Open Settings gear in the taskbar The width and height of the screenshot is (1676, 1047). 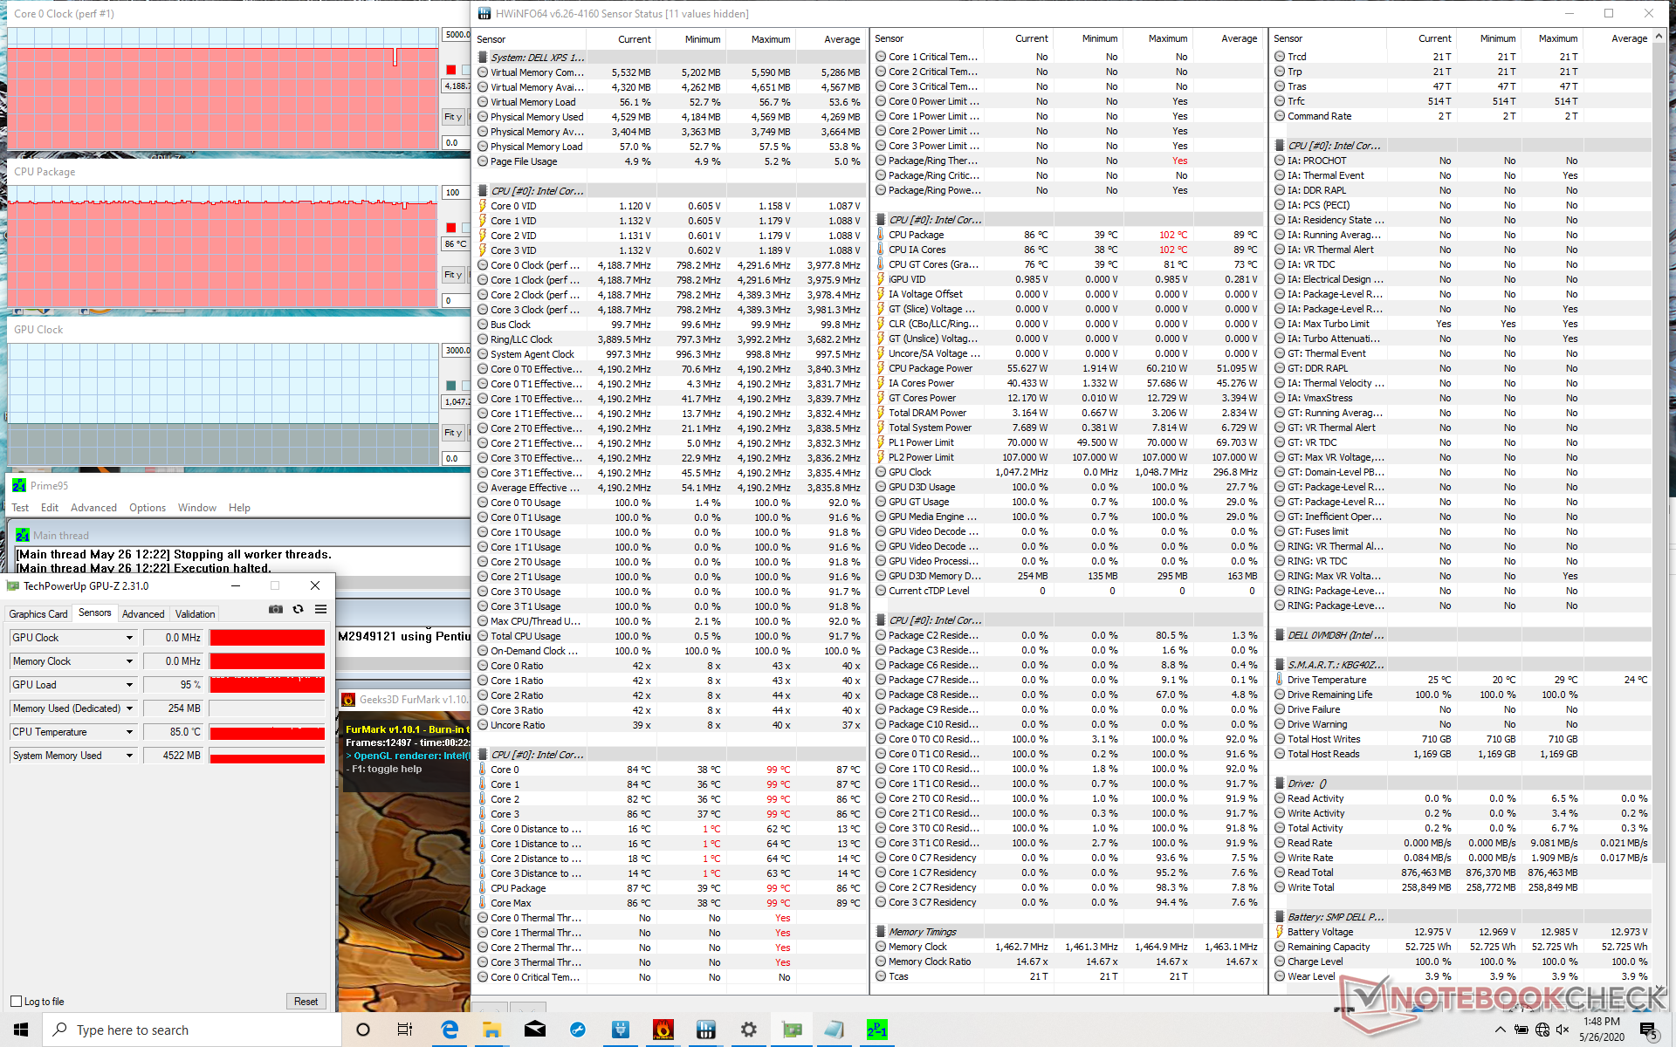[748, 1030]
